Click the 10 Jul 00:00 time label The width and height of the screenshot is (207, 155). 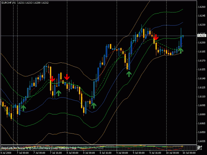(x=173, y=153)
